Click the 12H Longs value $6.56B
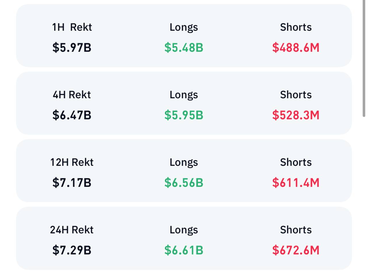The width and height of the screenshot is (368, 276). pos(184,183)
